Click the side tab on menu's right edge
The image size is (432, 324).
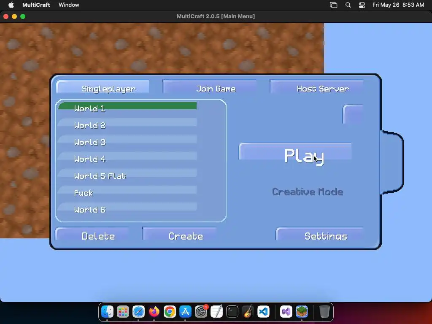392,162
